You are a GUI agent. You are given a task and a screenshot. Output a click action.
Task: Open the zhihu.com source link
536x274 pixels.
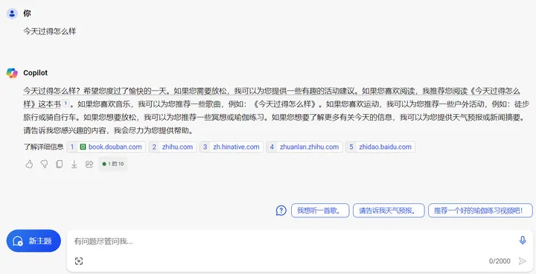pos(173,147)
